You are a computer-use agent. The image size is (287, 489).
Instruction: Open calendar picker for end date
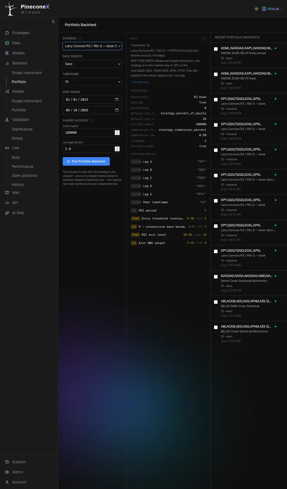click(x=117, y=110)
